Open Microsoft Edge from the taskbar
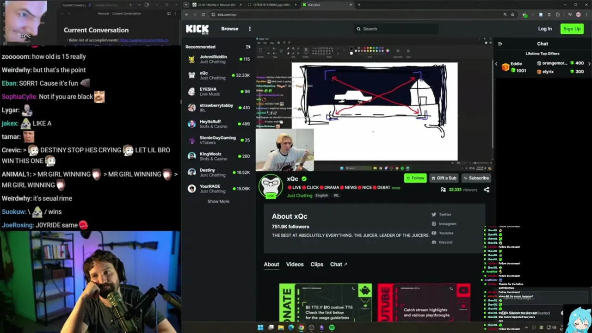The image size is (592, 333). 291,327
